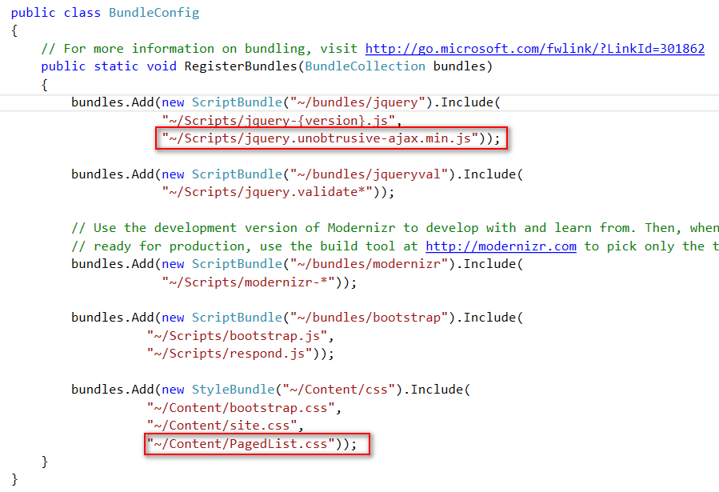This screenshot has width=719, height=492.
Task: Click the "~/Scripts/jquery-{version}.js" string
Action: point(278,121)
